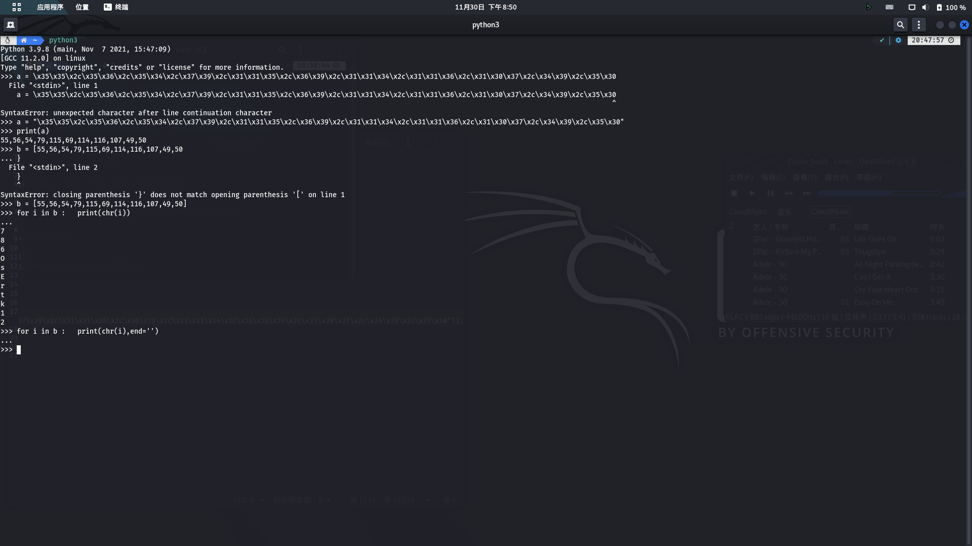This screenshot has height=546, width=972.
Task: Click the keyboard tray icon
Action: 889,7
